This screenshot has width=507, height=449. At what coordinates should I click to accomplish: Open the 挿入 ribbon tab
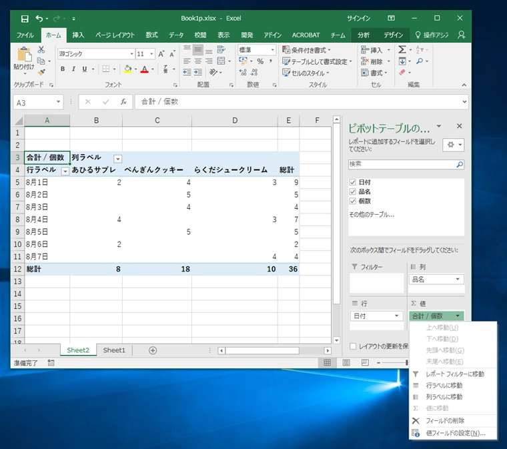coord(78,35)
